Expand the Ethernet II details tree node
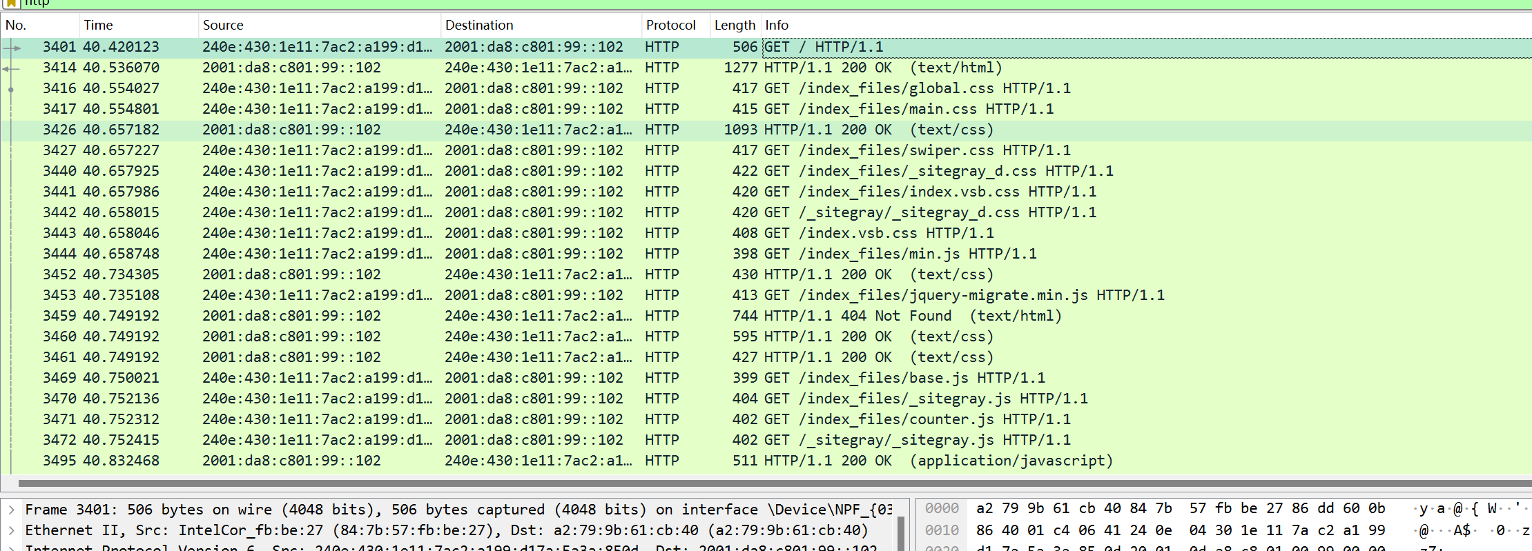This screenshot has width=1532, height=551. click(x=12, y=530)
